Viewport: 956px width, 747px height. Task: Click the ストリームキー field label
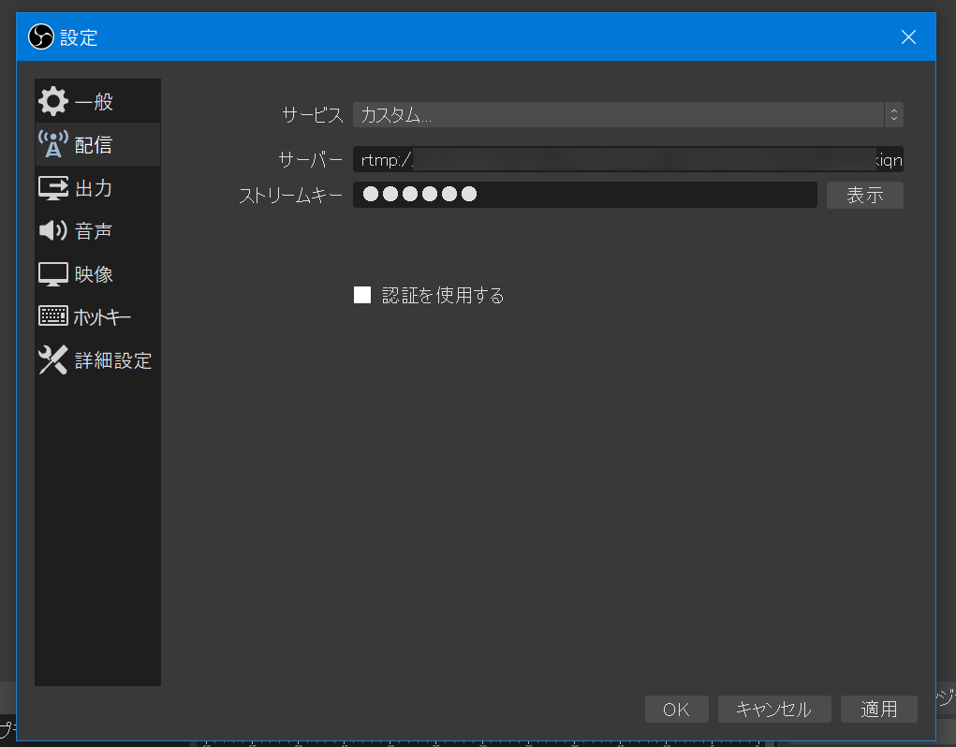coord(291,195)
